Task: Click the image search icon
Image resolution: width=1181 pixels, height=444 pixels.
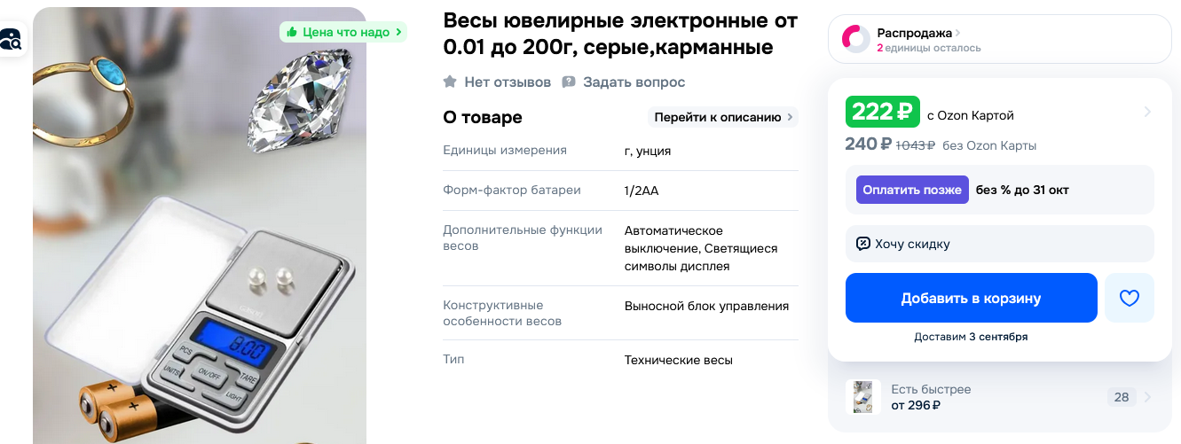Action: [11, 39]
